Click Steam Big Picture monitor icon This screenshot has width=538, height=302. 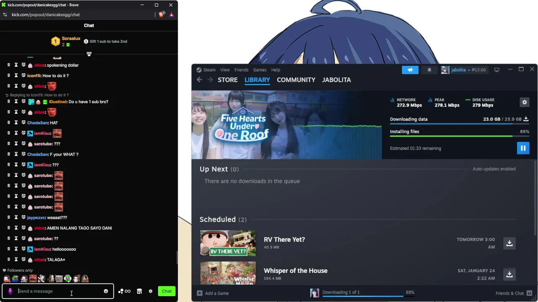[x=496, y=70]
